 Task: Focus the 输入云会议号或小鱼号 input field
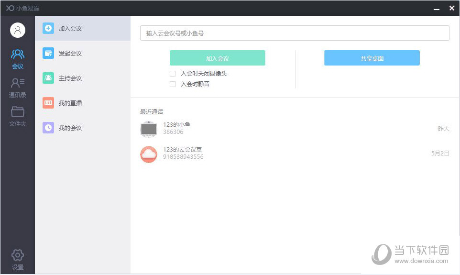(295, 33)
